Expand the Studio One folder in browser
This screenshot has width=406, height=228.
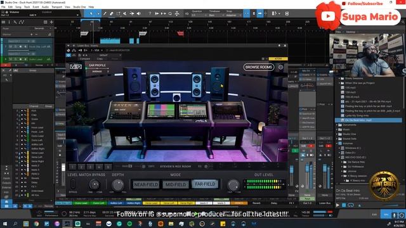pyautogui.click(x=337, y=134)
